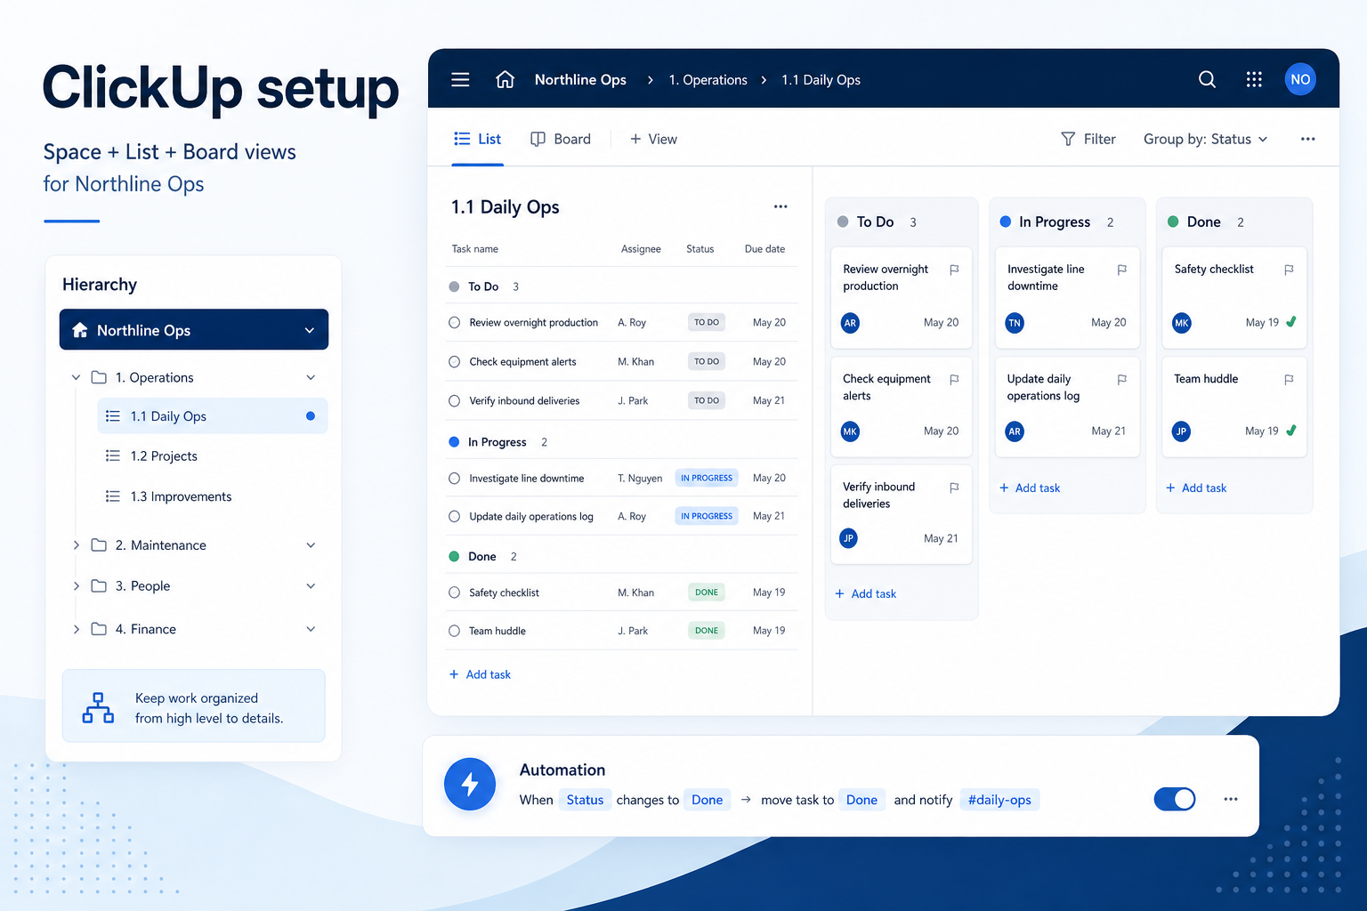Toggle Team huddle task circle in list
The height and width of the screenshot is (911, 1367).
click(454, 630)
